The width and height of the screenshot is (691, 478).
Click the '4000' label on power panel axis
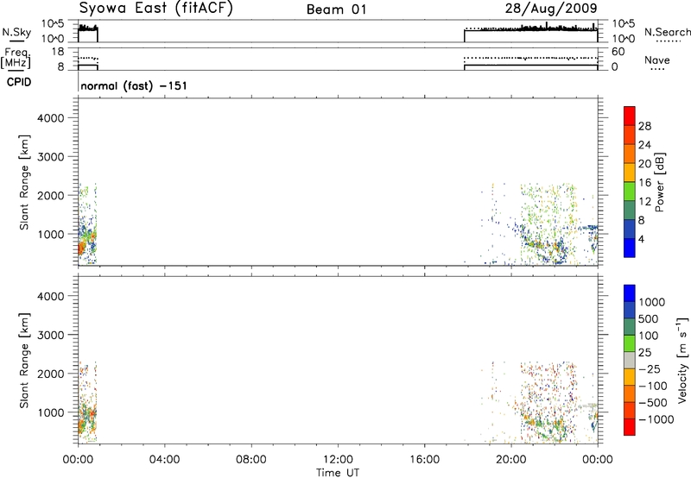point(51,118)
